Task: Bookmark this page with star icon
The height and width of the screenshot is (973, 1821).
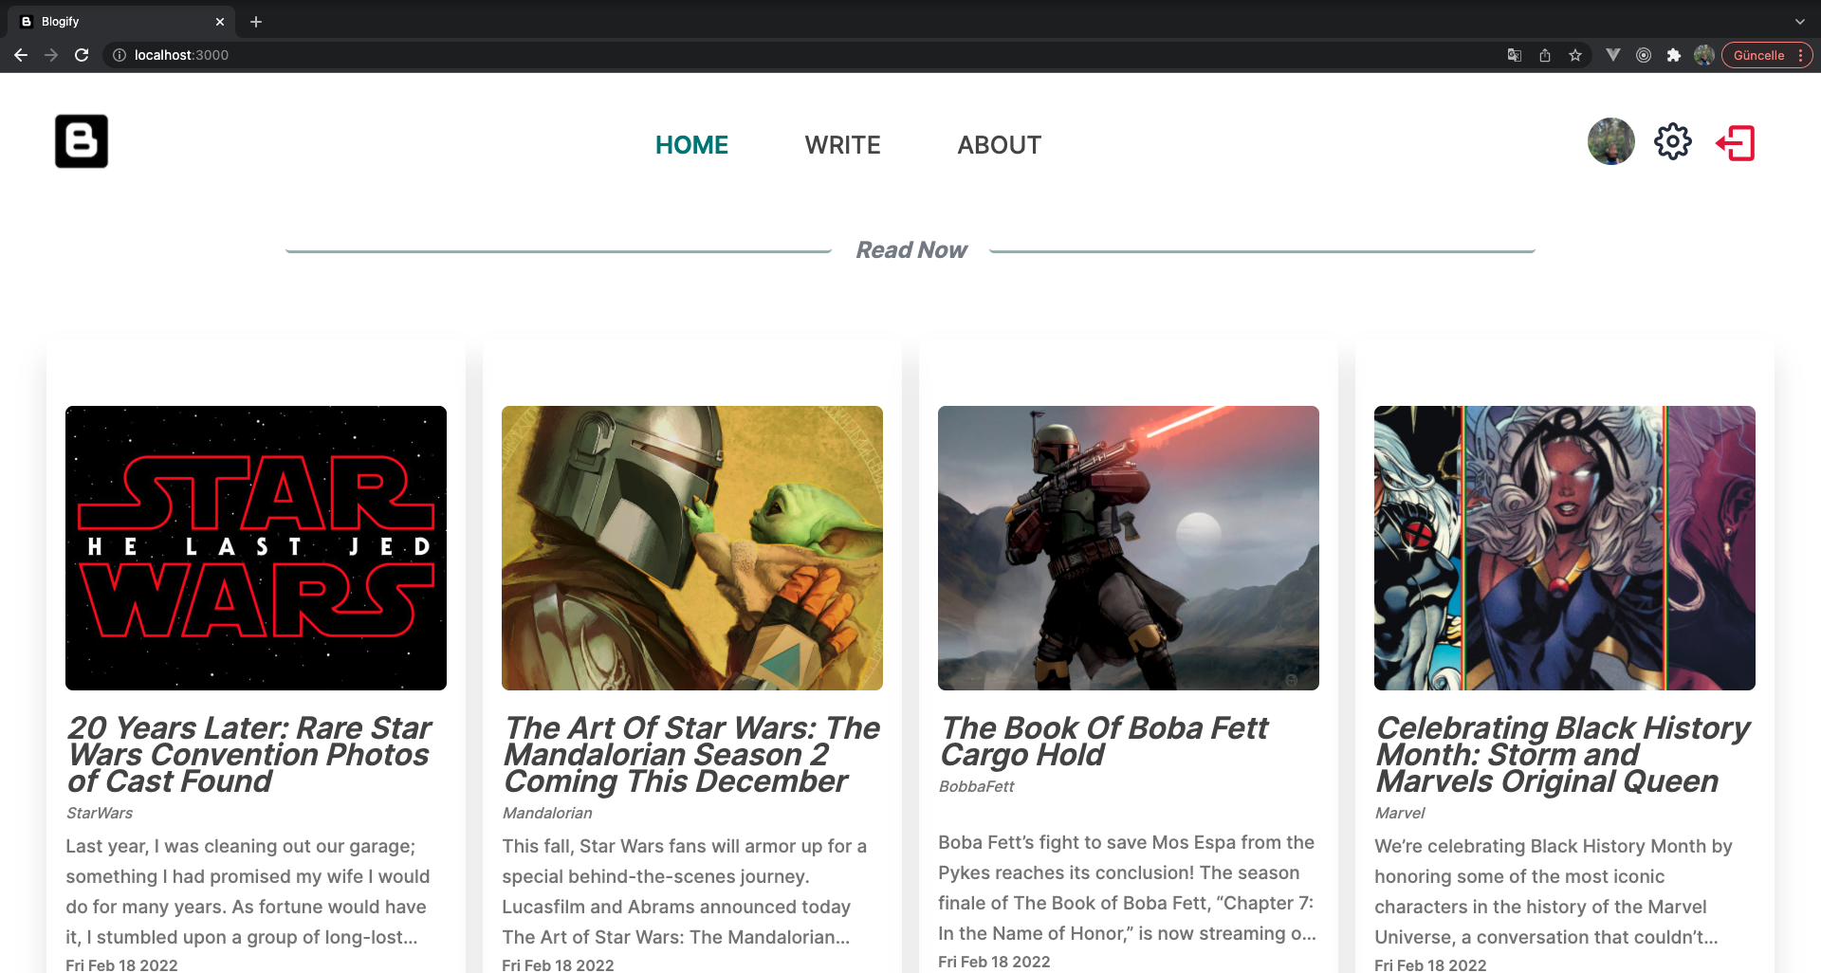Action: point(1575,55)
